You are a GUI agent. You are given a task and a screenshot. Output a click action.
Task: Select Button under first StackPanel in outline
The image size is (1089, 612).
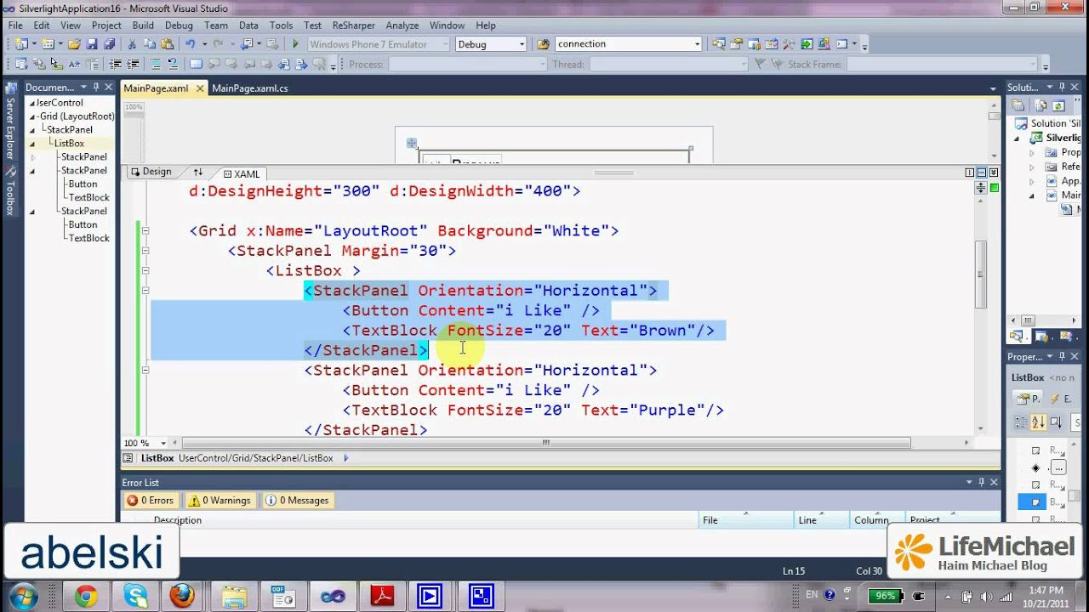click(x=83, y=184)
